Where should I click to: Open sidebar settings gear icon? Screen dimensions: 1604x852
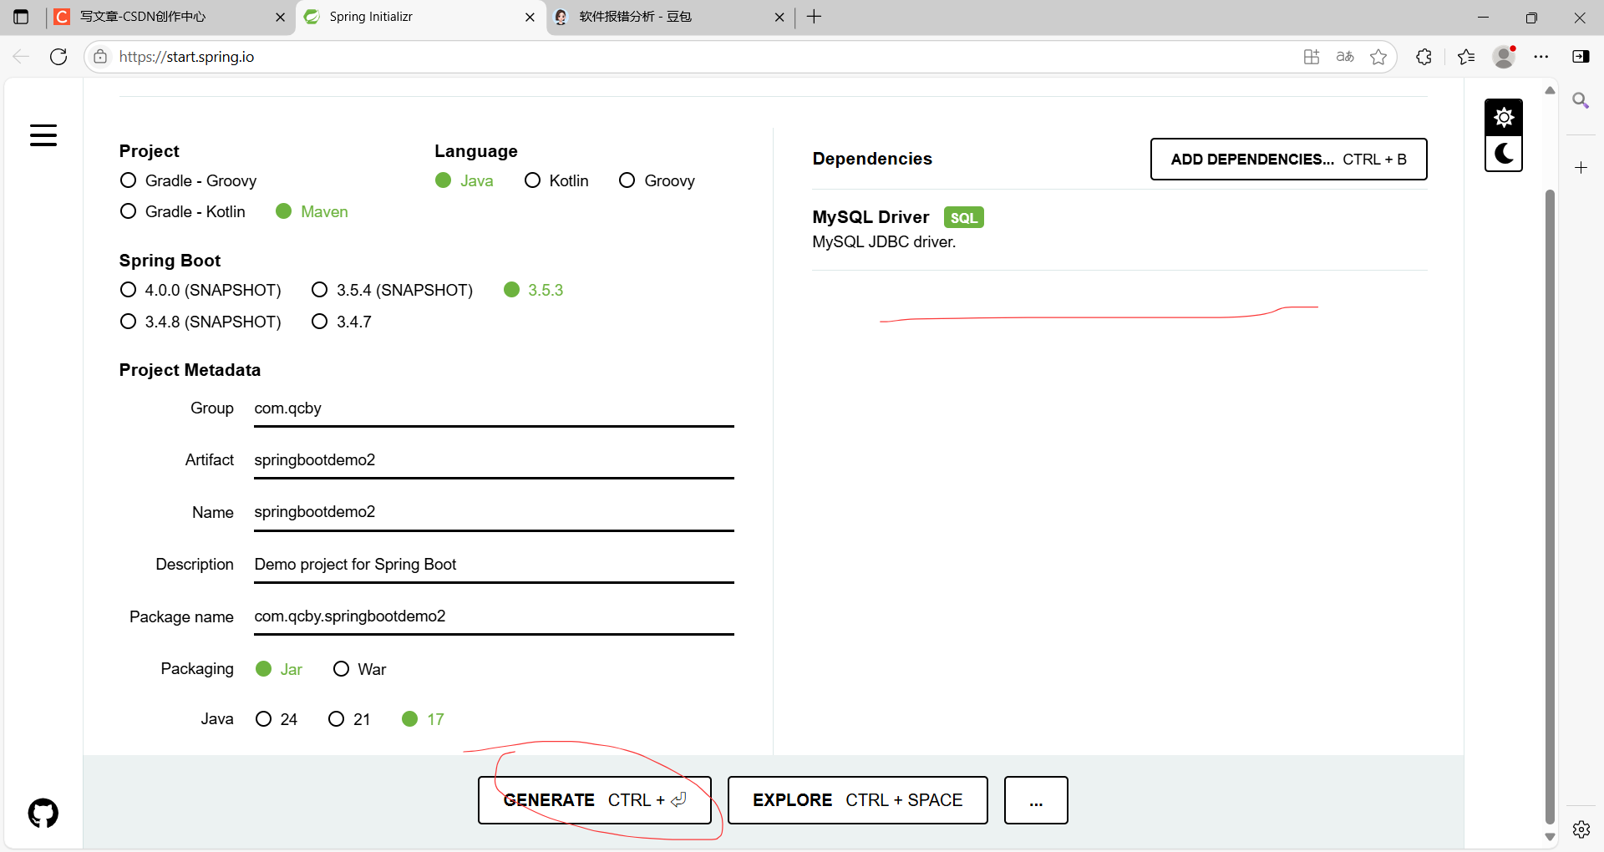[x=1581, y=829]
